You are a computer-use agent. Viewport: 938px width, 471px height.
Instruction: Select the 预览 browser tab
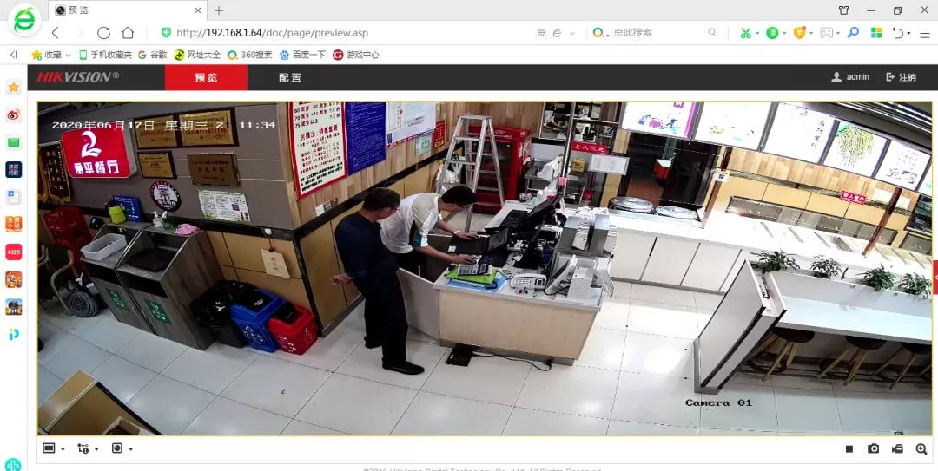(129, 10)
